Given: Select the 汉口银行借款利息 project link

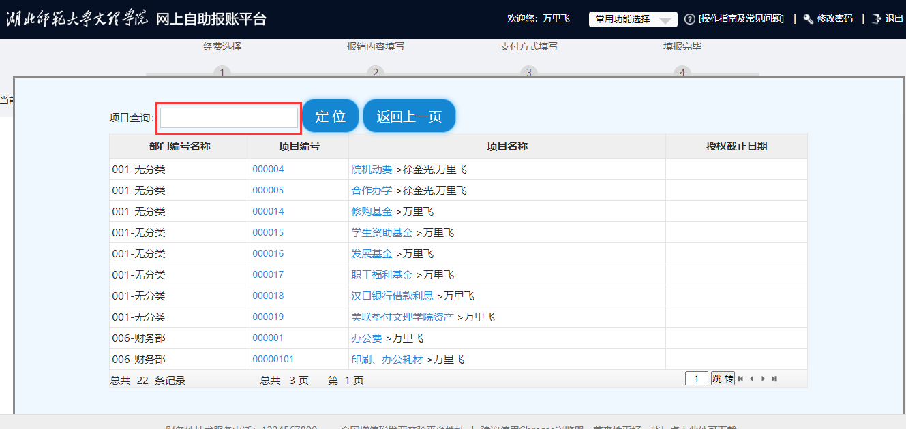Looking at the screenshot, I should coord(392,296).
